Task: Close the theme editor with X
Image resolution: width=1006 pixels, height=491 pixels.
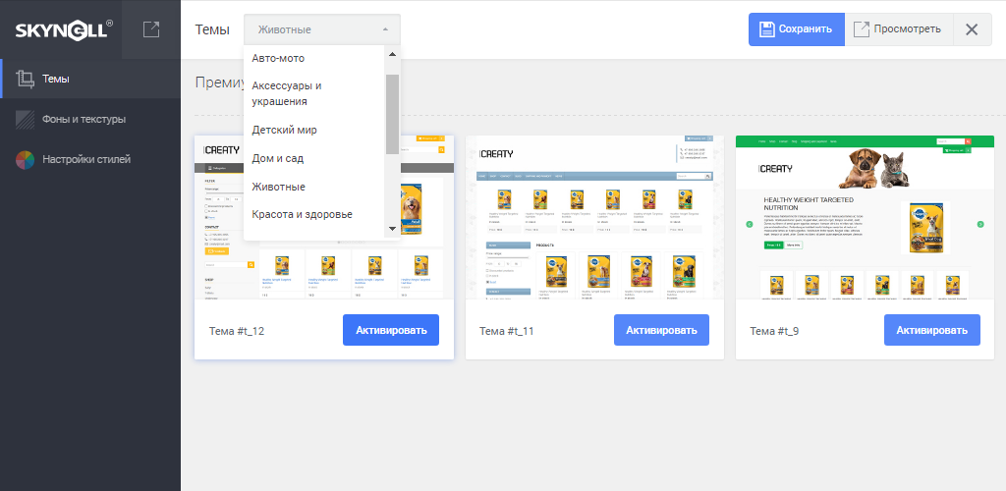Action: click(x=972, y=29)
